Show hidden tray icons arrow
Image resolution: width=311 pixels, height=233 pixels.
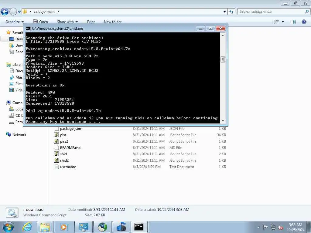pyautogui.click(x=258, y=227)
